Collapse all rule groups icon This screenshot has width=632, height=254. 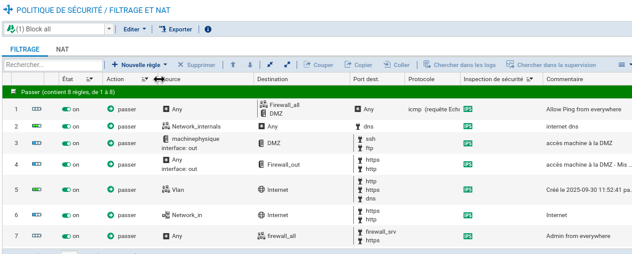point(270,65)
